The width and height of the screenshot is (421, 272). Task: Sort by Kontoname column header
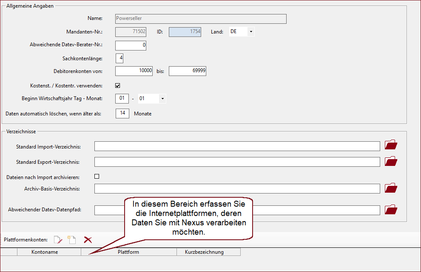pyautogui.click(x=45, y=252)
